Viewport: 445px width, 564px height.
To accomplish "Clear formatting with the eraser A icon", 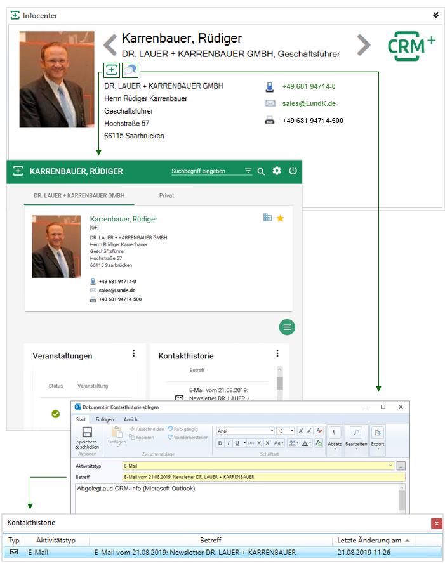I will 319,431.
